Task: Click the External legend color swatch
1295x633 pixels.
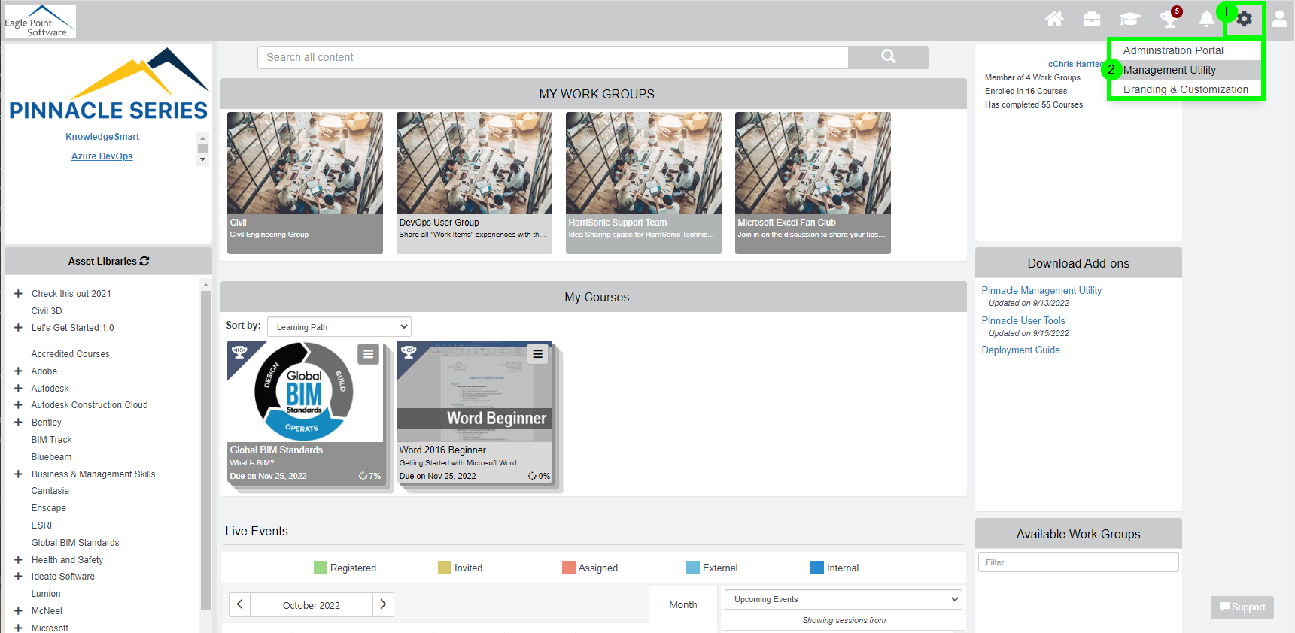Action: (693, 568)
